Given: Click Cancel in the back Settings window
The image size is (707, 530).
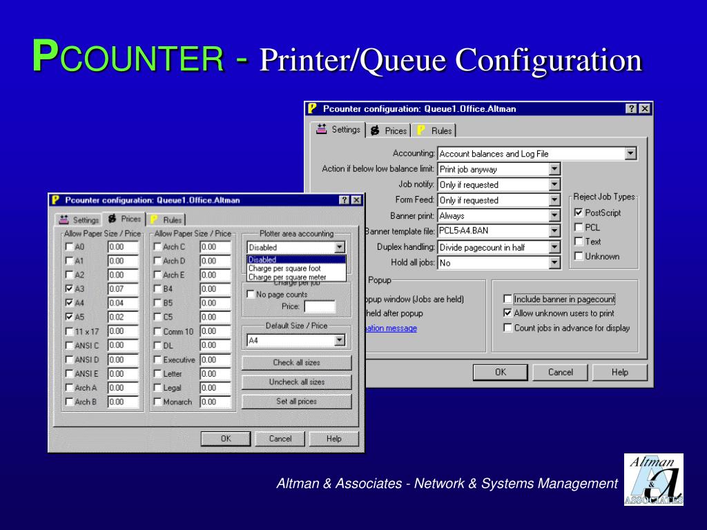Looking at the screenshot, I should [x=560, y=372].
